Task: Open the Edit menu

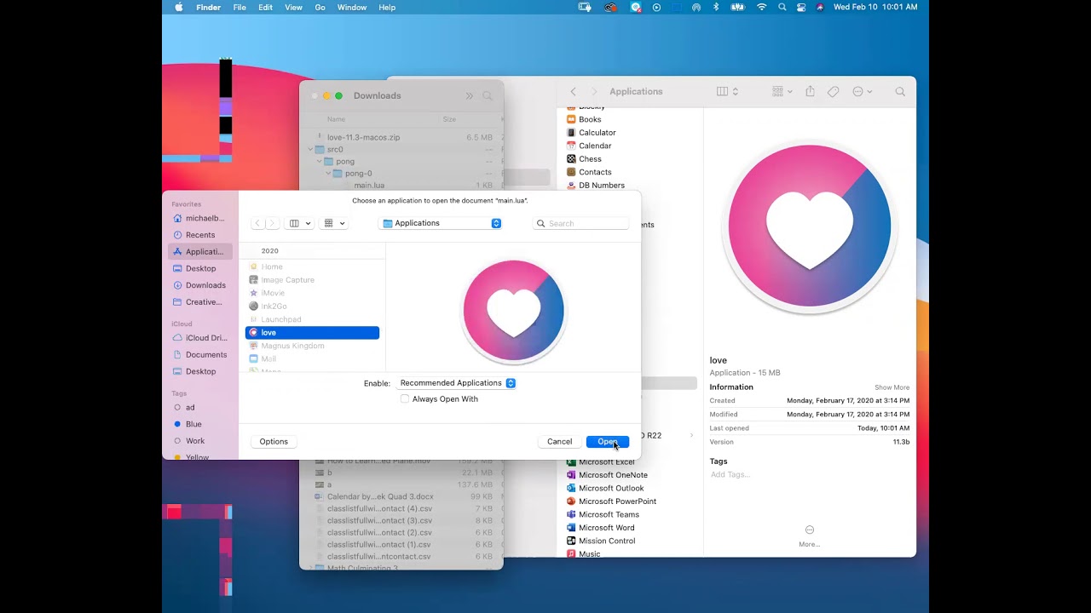Action: pos(266,7)
